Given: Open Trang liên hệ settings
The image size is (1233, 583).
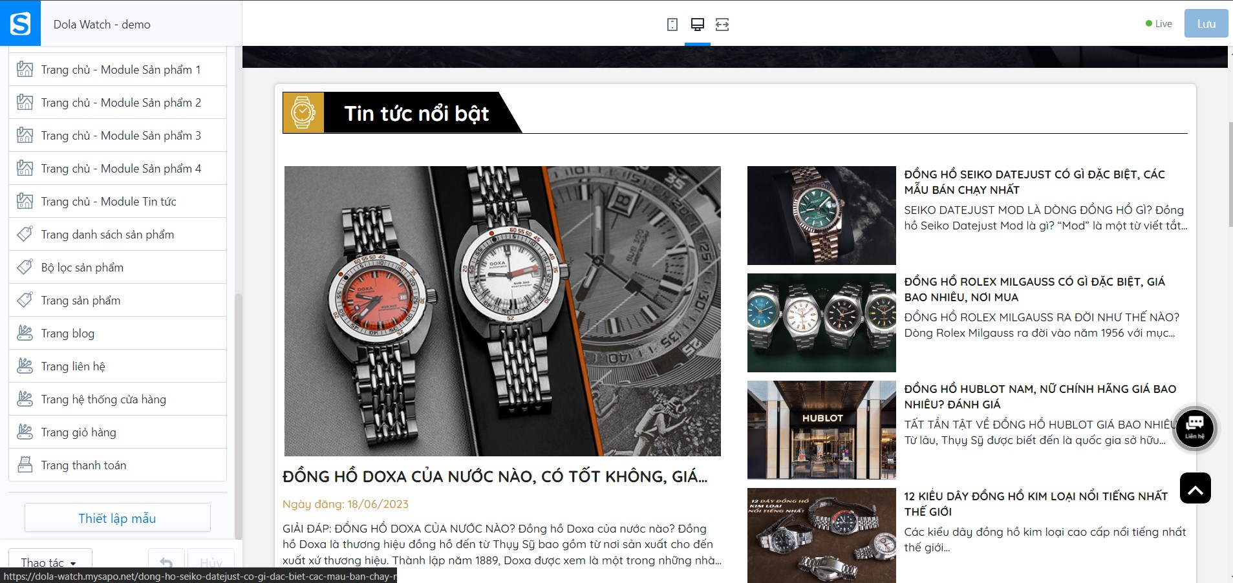Looking at the screenshot, I should (x=118, y=366).
